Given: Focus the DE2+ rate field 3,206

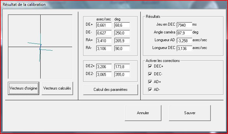Looking at the screenshot, I should point(104,67).
